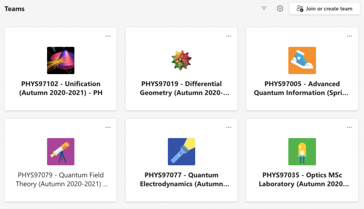Show more options for Quantum Field Theory
This screenshot has height=209, width=364.
108,128
